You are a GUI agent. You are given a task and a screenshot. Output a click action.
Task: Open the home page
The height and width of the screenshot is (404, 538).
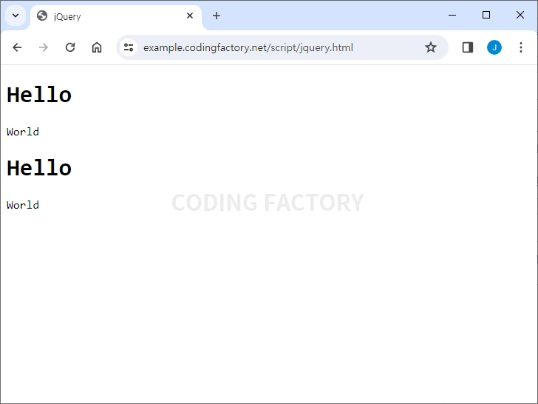[97, 47]
